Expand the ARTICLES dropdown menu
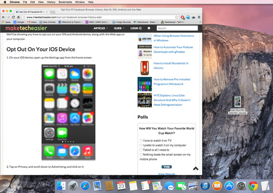Screen dimensions: 273x193 pos(101,28)
